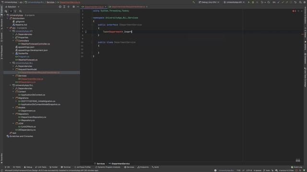Click the Build solution hammer icon
Screen dimensions: 307x172
194,2
